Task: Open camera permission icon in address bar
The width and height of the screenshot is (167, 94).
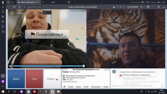Action: [121, 7]
